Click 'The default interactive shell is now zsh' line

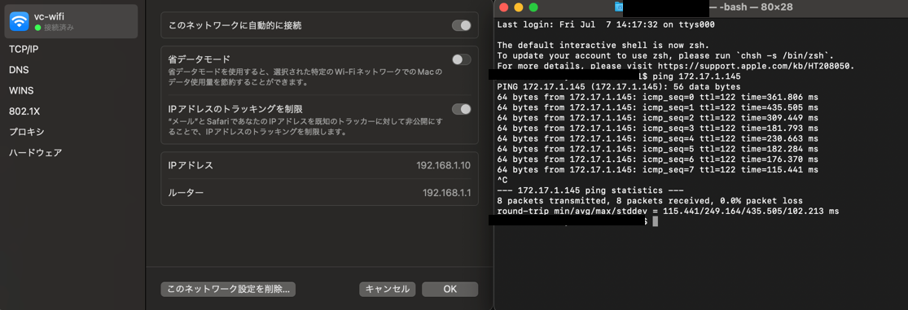click(603, 45)
